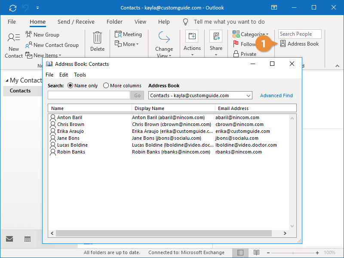Open the Address Book Edit menu

click(x=64, y=75)
